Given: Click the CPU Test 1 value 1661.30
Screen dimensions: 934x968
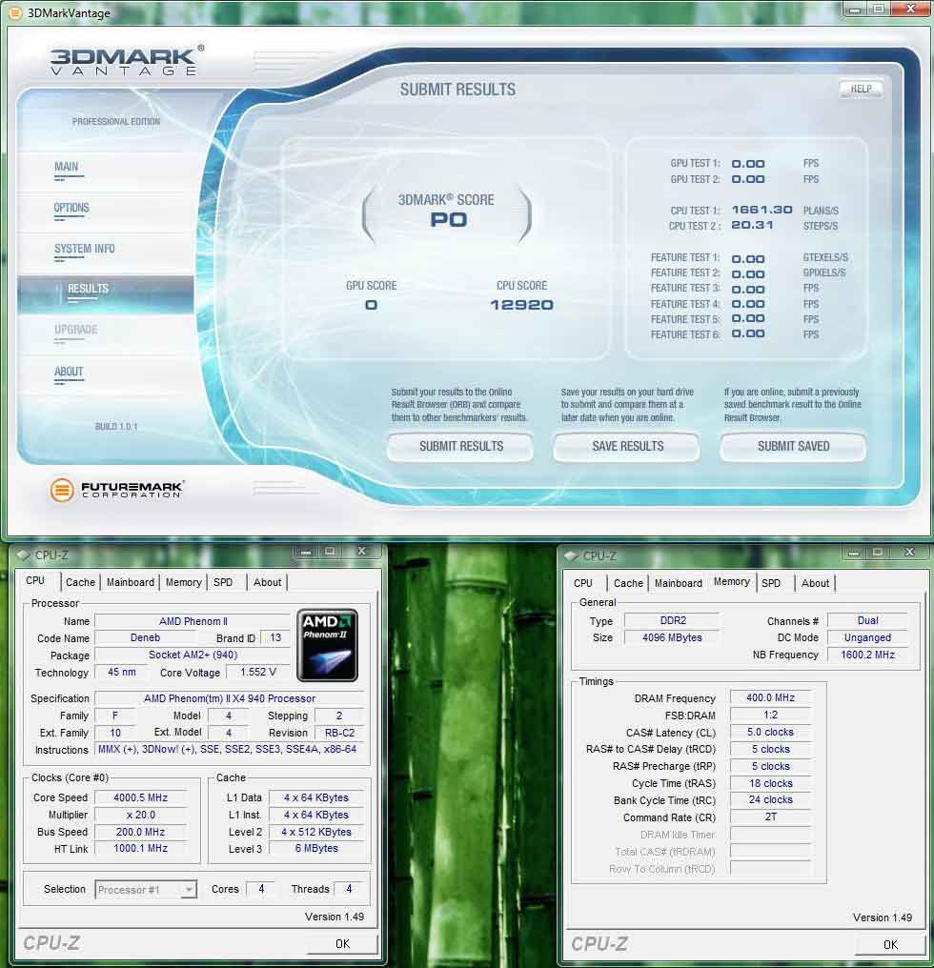Looking at the screenshot, I should tap(761, 210).
